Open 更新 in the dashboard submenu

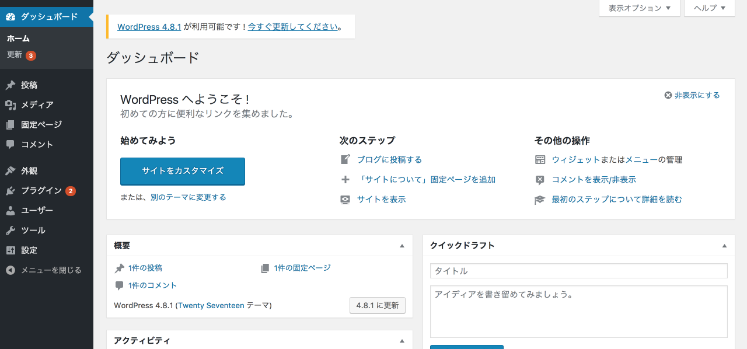click(15, 55)
